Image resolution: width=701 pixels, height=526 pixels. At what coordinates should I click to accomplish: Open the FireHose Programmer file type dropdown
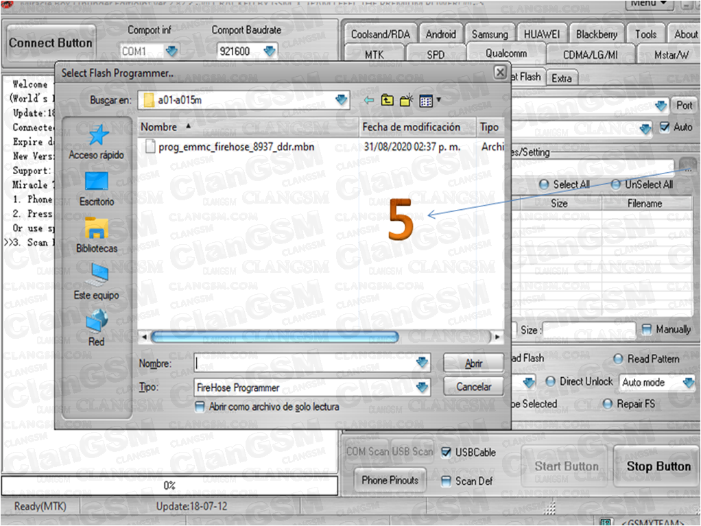tap(424, 387)
